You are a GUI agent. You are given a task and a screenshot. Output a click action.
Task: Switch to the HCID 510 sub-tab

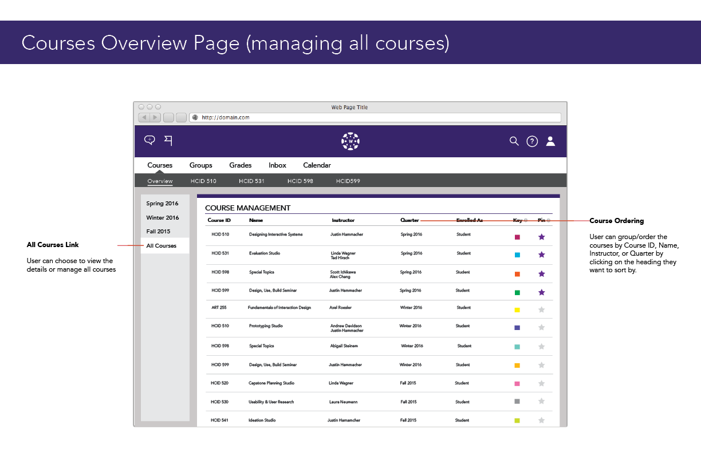coord(203,181)
